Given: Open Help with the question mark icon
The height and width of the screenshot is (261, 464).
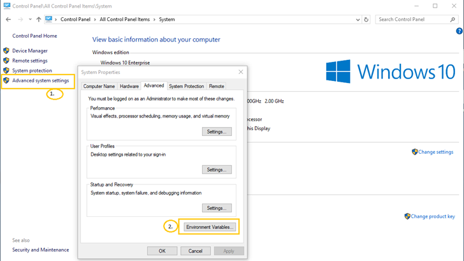Looking at the screenshot, I should tap(459, 31).
